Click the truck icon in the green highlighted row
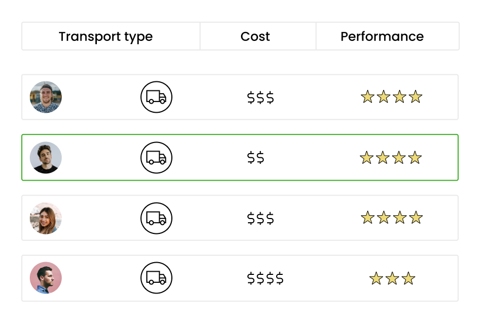 tap(156, 157)
